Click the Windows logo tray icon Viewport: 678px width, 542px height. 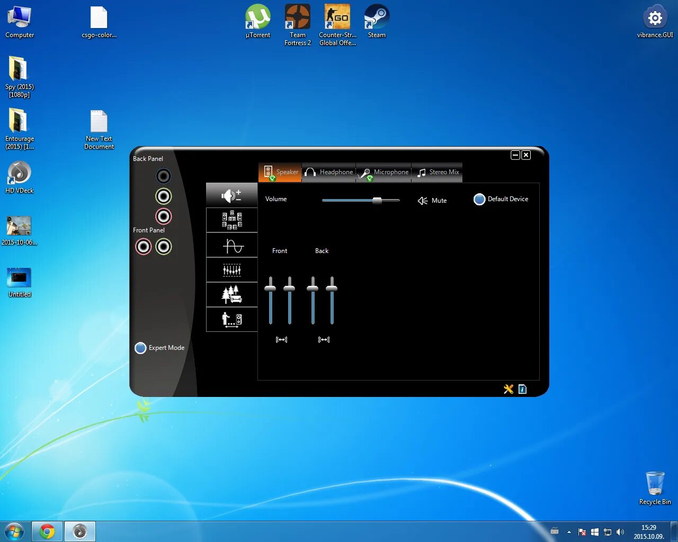coord(595,532)
